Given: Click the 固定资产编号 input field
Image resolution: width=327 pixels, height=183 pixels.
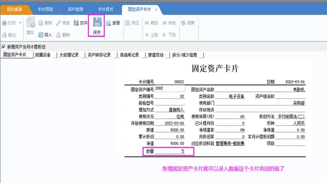Looking at the screenshot, I should click(x=169, y=89).
